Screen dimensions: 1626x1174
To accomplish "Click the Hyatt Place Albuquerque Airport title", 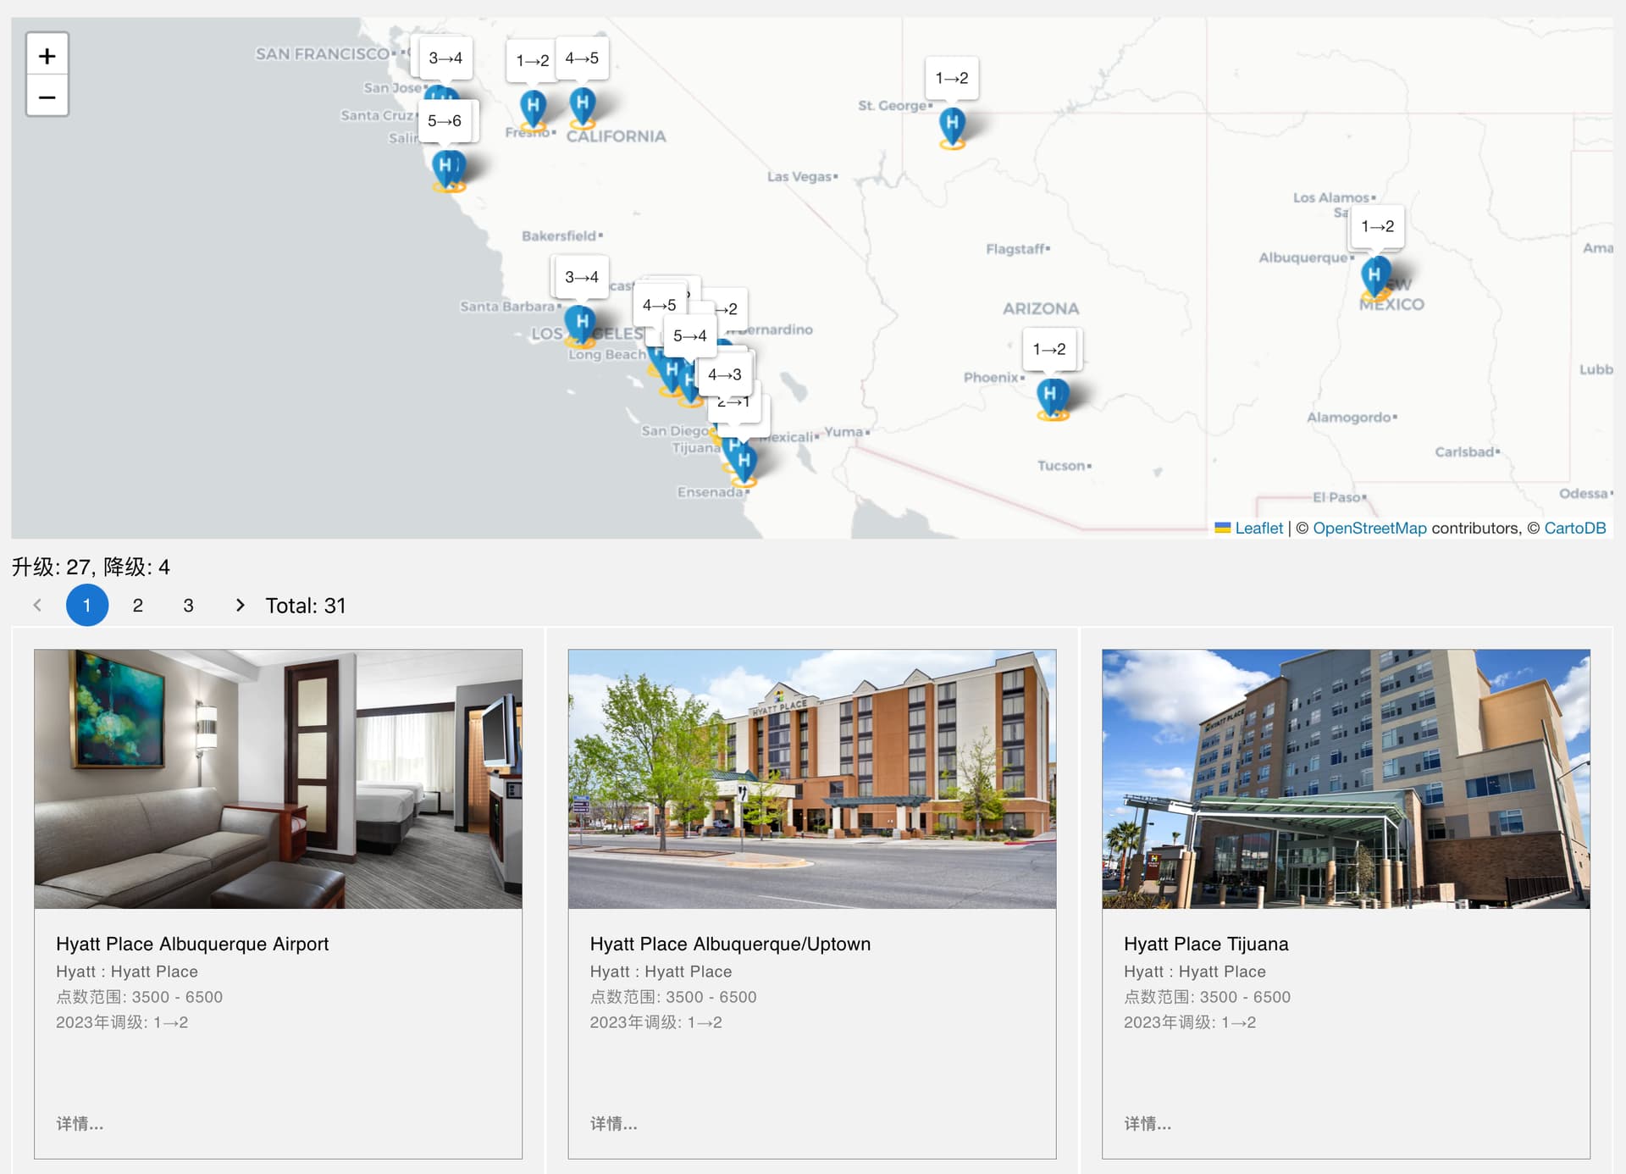I will click(192, 944).
